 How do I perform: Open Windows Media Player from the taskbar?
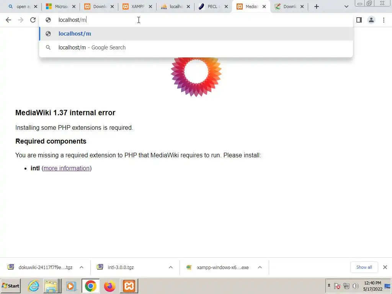71,286
